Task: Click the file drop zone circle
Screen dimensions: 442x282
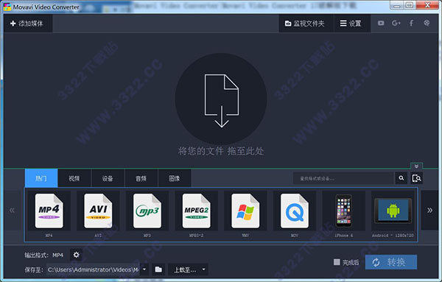Action: [x=221, y=99]
